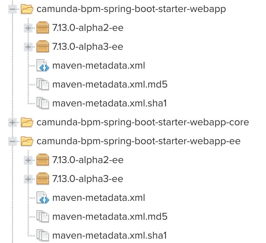This screenshot has height=243, width=266.
Task: Select 7.13.0-alpha2-ee label under starter-webapp-ee
Action: pos(88,160)
